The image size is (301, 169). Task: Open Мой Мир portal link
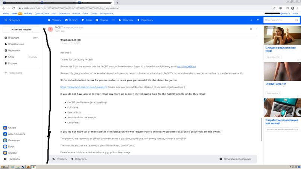(x=28, y=14)
